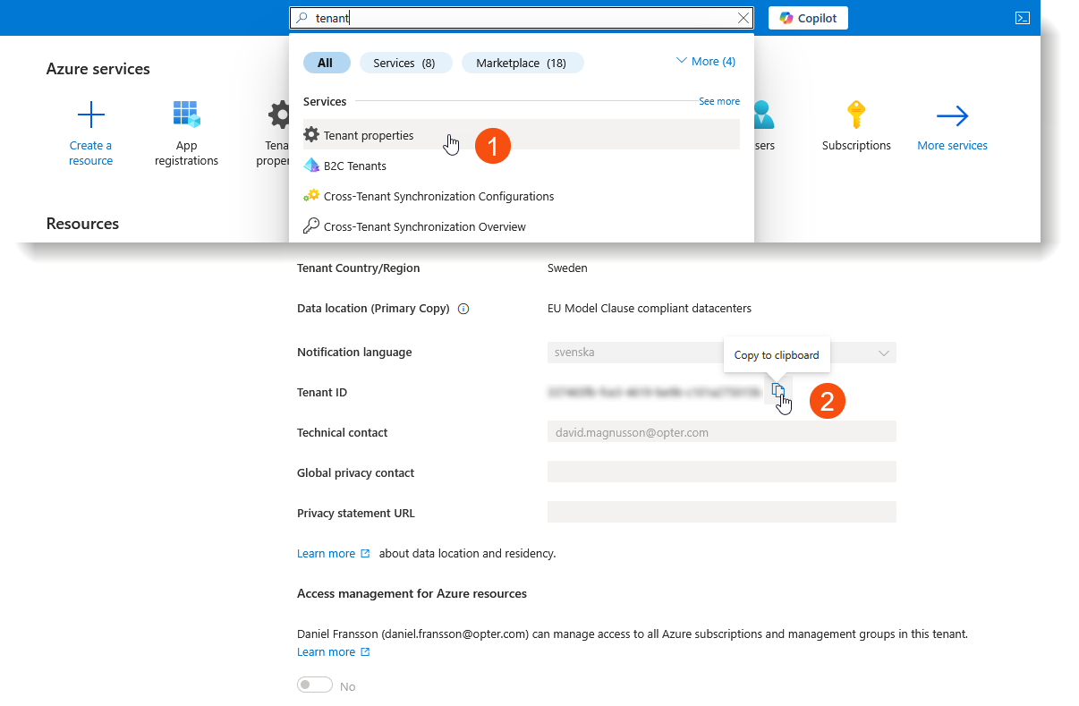The image size is (1079, 706).
Task: Open B2C Tenants search result
Action: [522, 166]
